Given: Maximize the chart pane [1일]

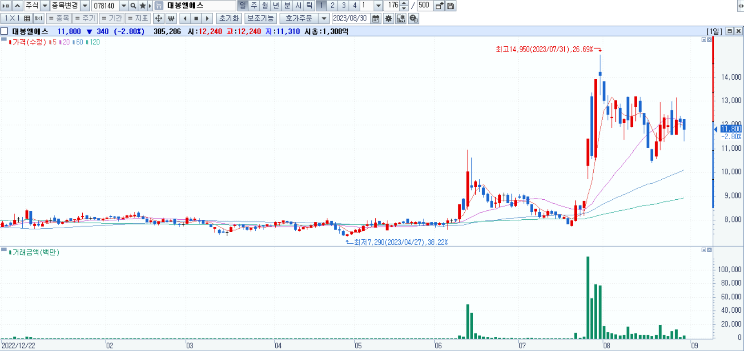Looking at the screenshot, I should 730,31.
